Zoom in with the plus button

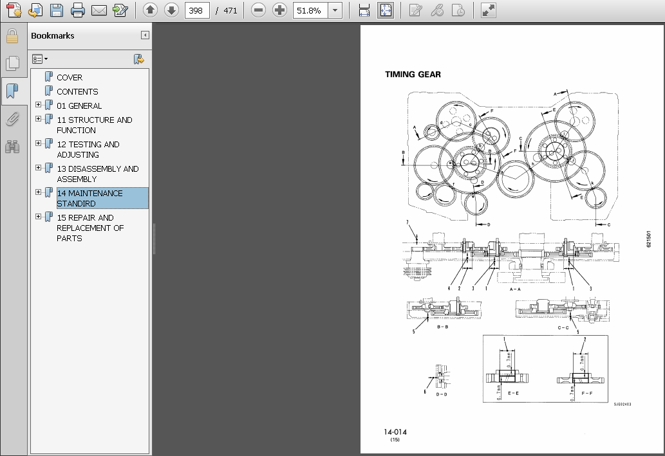pyautogui.click(x=279, y=10)
